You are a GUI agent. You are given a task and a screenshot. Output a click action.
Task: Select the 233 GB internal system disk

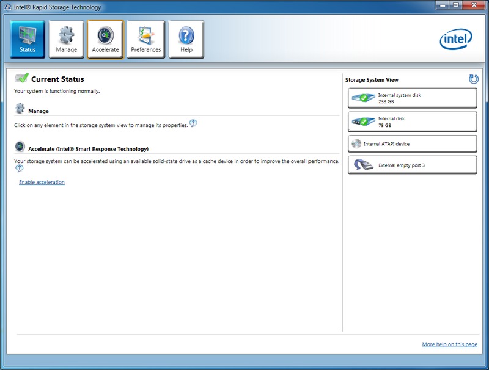coord(412,98)
